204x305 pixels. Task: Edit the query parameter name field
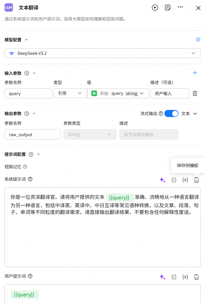point(28,93)
